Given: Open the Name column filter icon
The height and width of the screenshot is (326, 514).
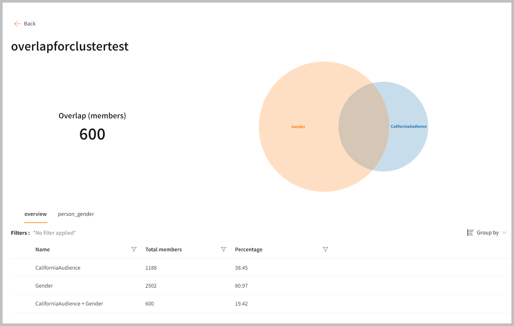Looking at the screenshot, I should click(x=134, y=249).
